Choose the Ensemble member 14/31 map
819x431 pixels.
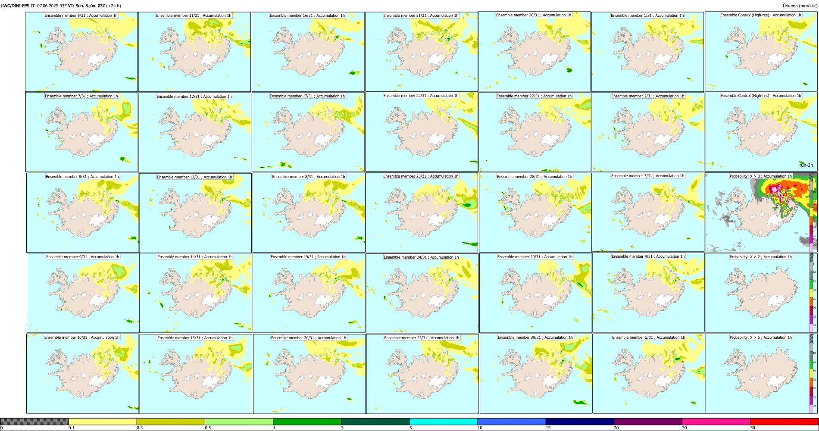click(196, 293)
